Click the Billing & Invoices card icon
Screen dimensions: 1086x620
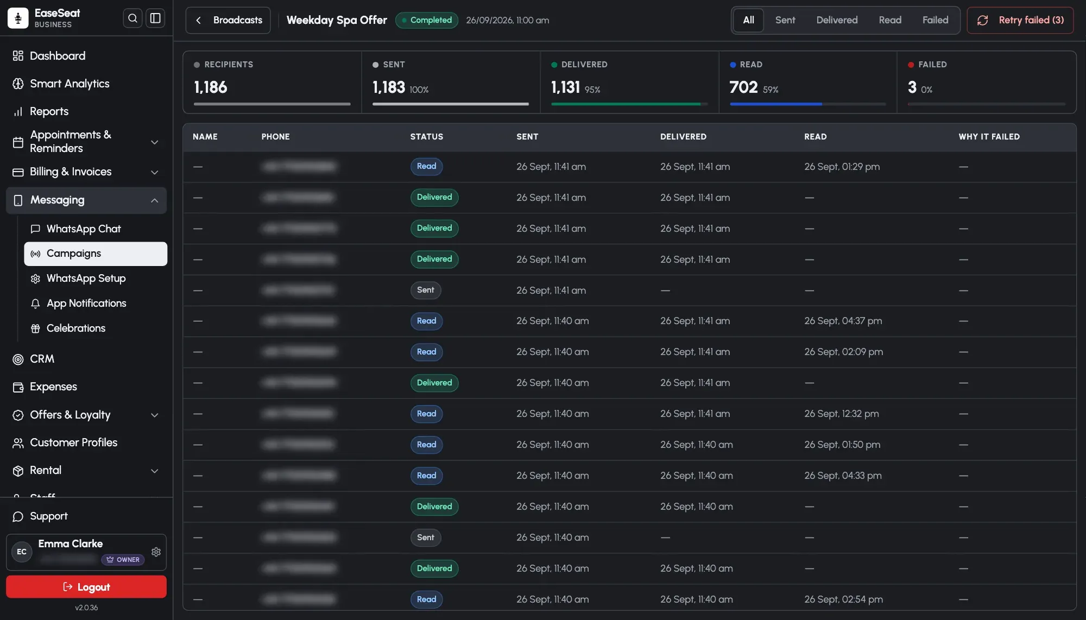click(18, 172)
